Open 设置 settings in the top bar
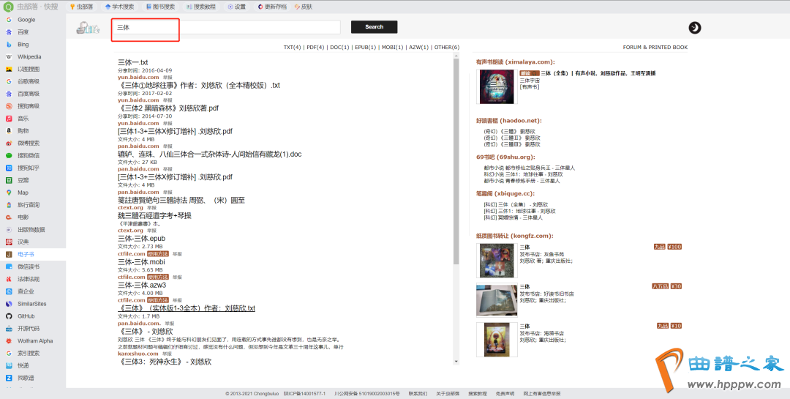The width and height of the screenshot is (790, 399). point(236,7)
